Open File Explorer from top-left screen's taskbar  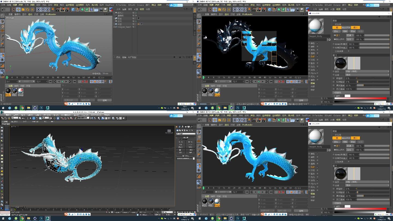[28, 108]
